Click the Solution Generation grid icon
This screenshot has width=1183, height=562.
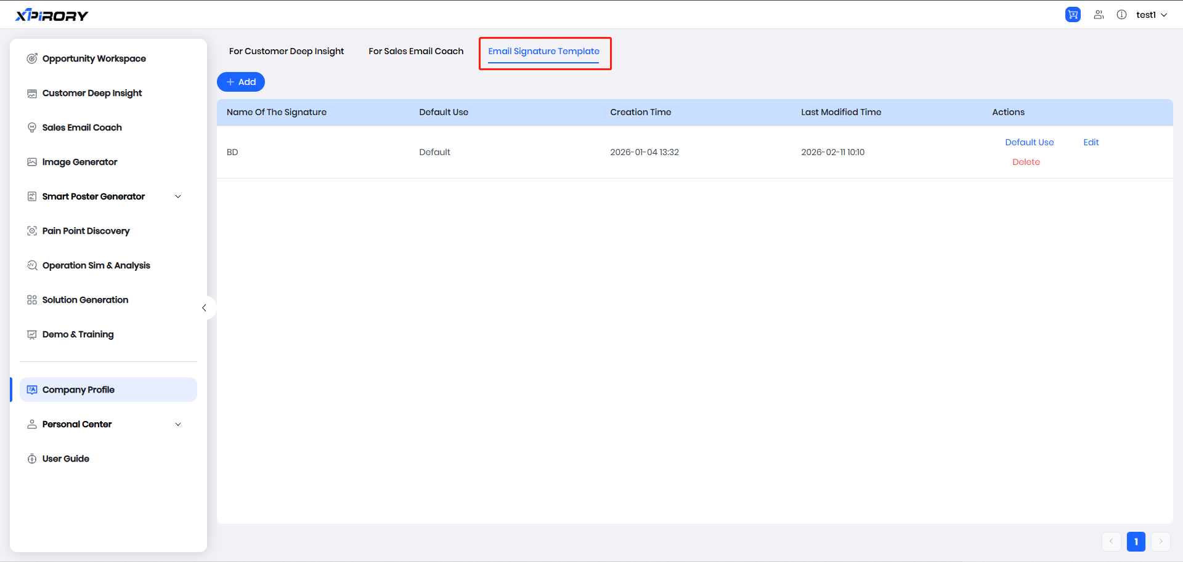pyautogui.click(x=32, y=300)
